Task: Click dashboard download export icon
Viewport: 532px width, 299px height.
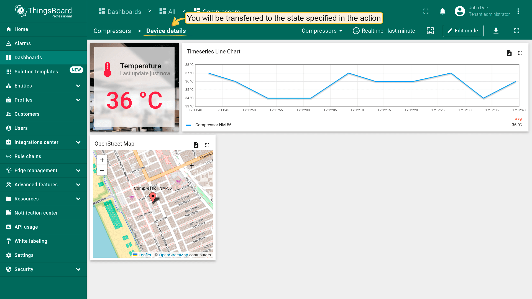Action: tap(496, 31)
